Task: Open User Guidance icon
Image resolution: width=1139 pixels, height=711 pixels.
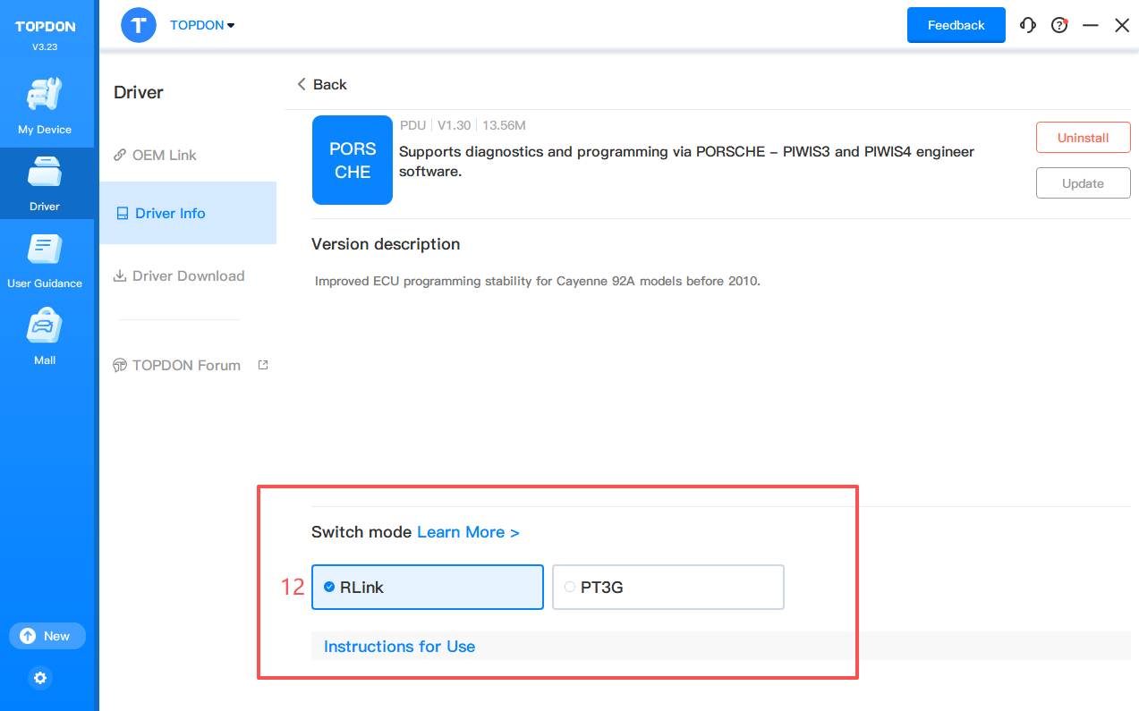Action: (x=45, y=250)
